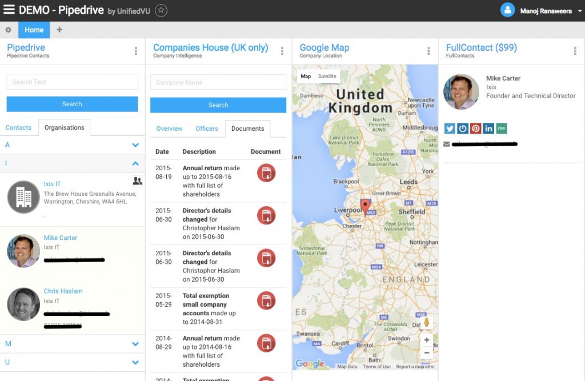Image resolution: width=585 pixels, height=381 pixels.
Task: Click the Pipedrive Search Text field
Action: pos(72,82)
